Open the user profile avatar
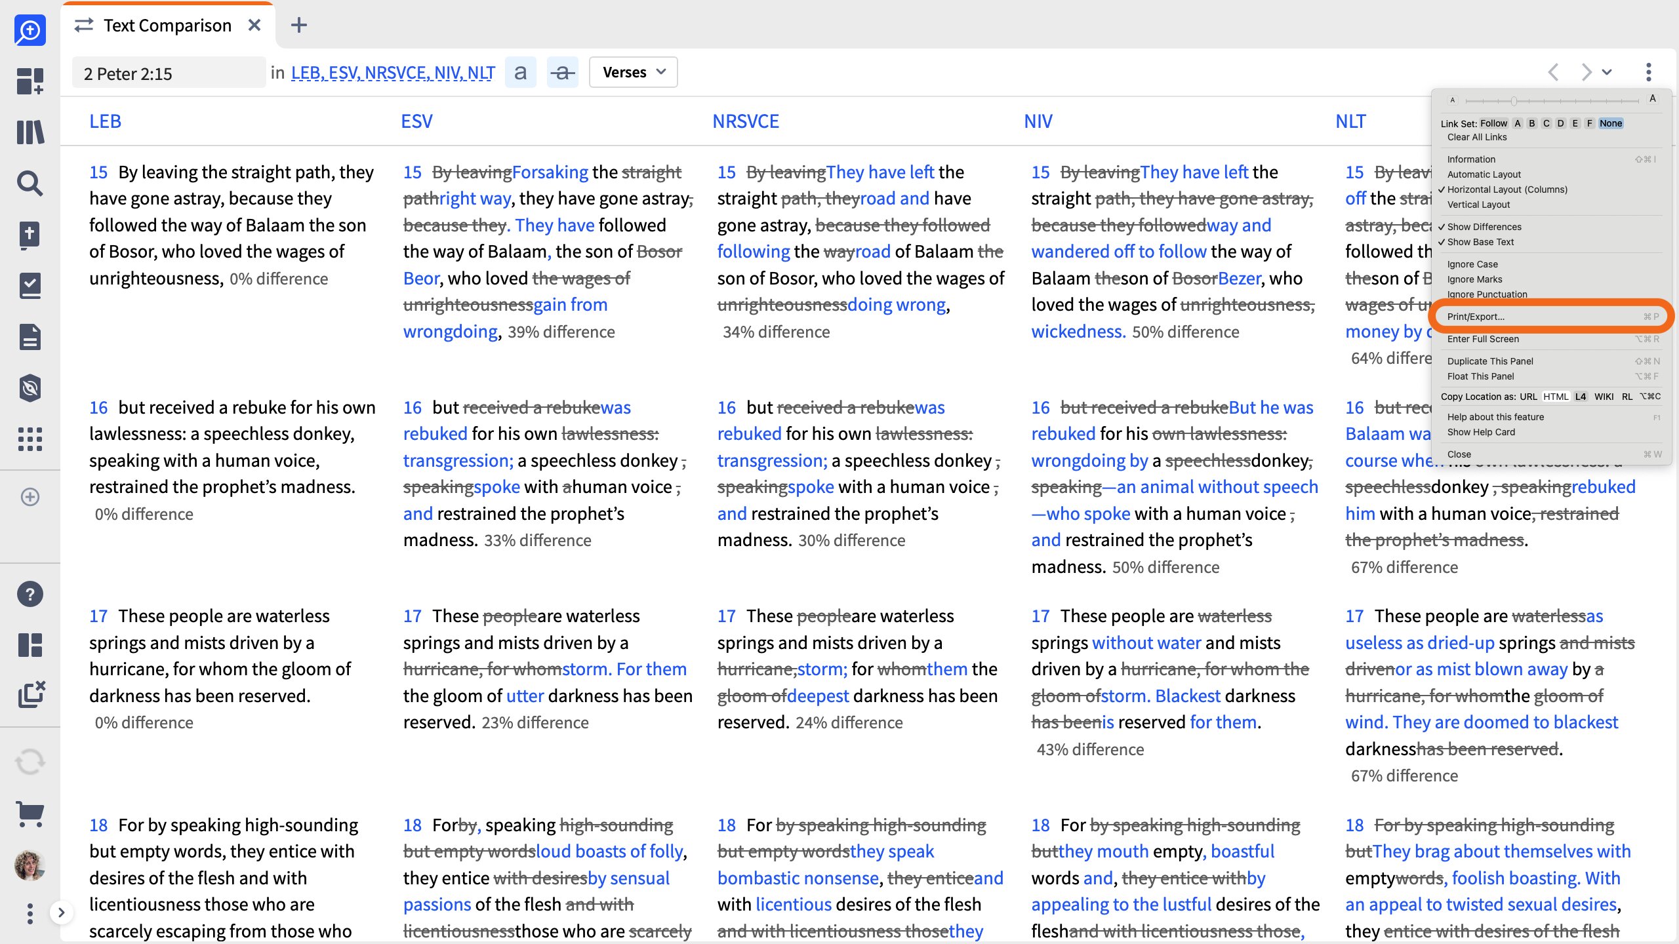Image resolution: width=1679 pixels, height=944 pixels. pos(30,865)
